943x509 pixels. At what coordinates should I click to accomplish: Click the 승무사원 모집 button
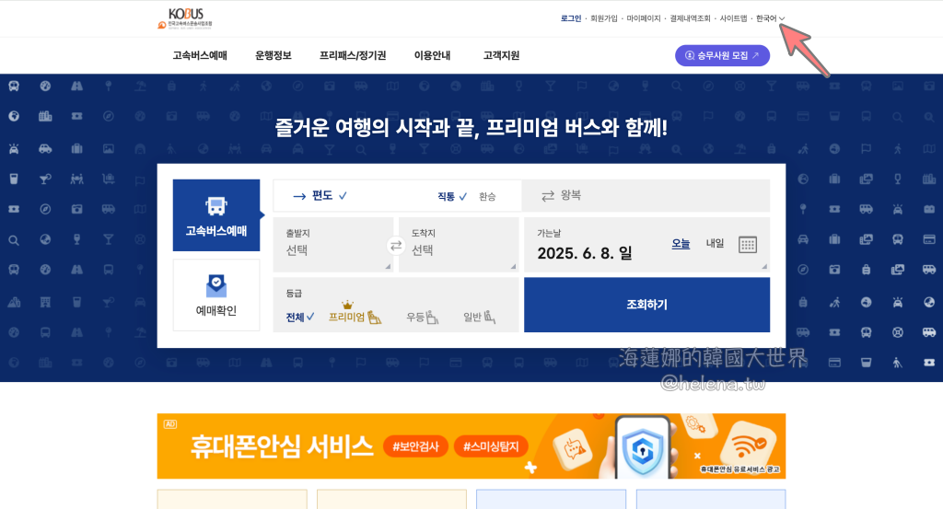click(722, 55)
